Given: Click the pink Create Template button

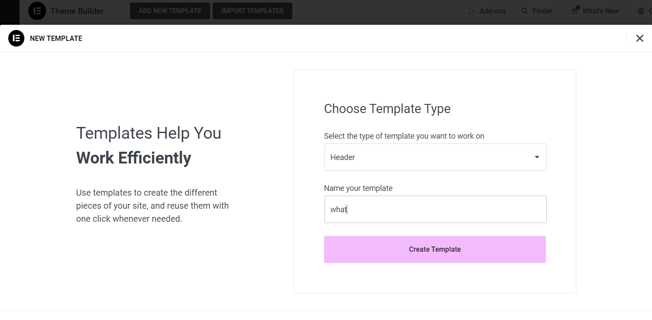Looking at the screenshot, I should pos(435,250).
